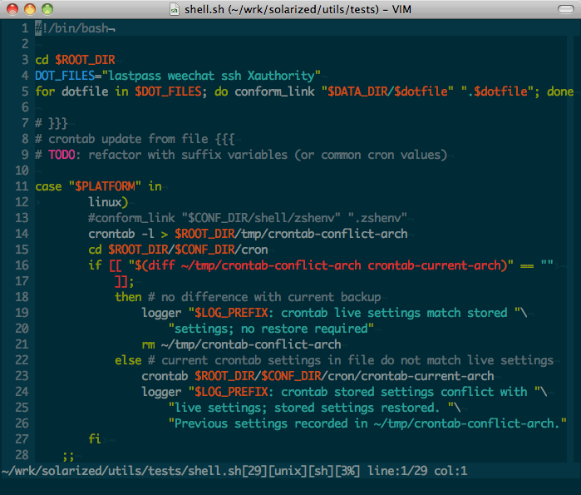Place cursor on the 'rm ~/tmp/crontab-conflict-arch' command
The image size is (581, 495).
coord(241,344)
